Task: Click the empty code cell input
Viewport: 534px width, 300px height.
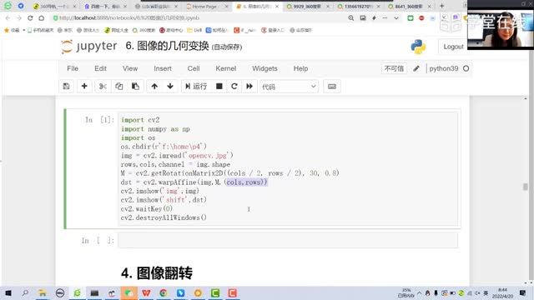Action: tap(288, 241)
